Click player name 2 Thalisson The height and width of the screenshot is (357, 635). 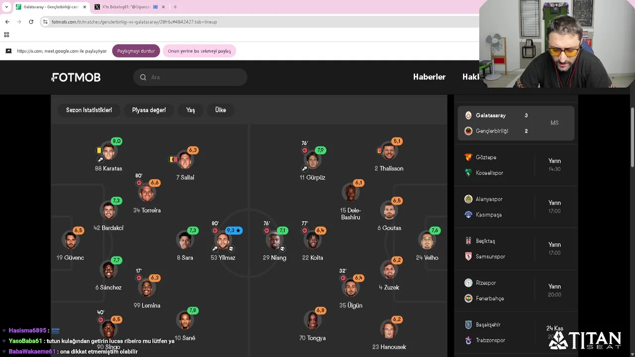tap(389, 169)
